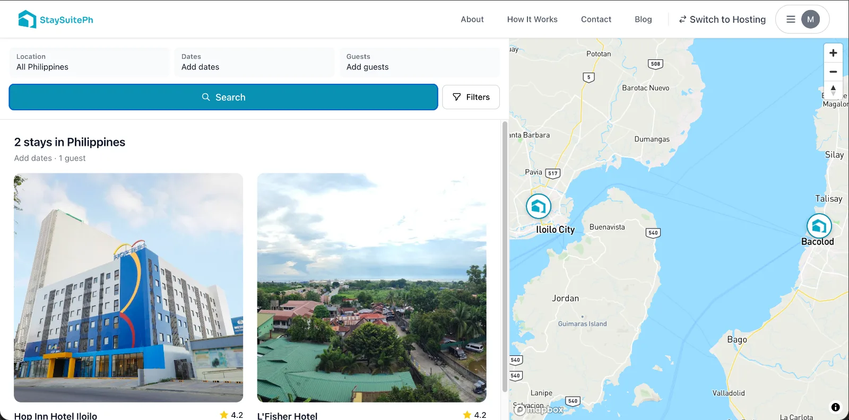This screenshot has height=420, width=849.
Task: Select the Iloilo City map marker
Action: [x=539, y=206]
